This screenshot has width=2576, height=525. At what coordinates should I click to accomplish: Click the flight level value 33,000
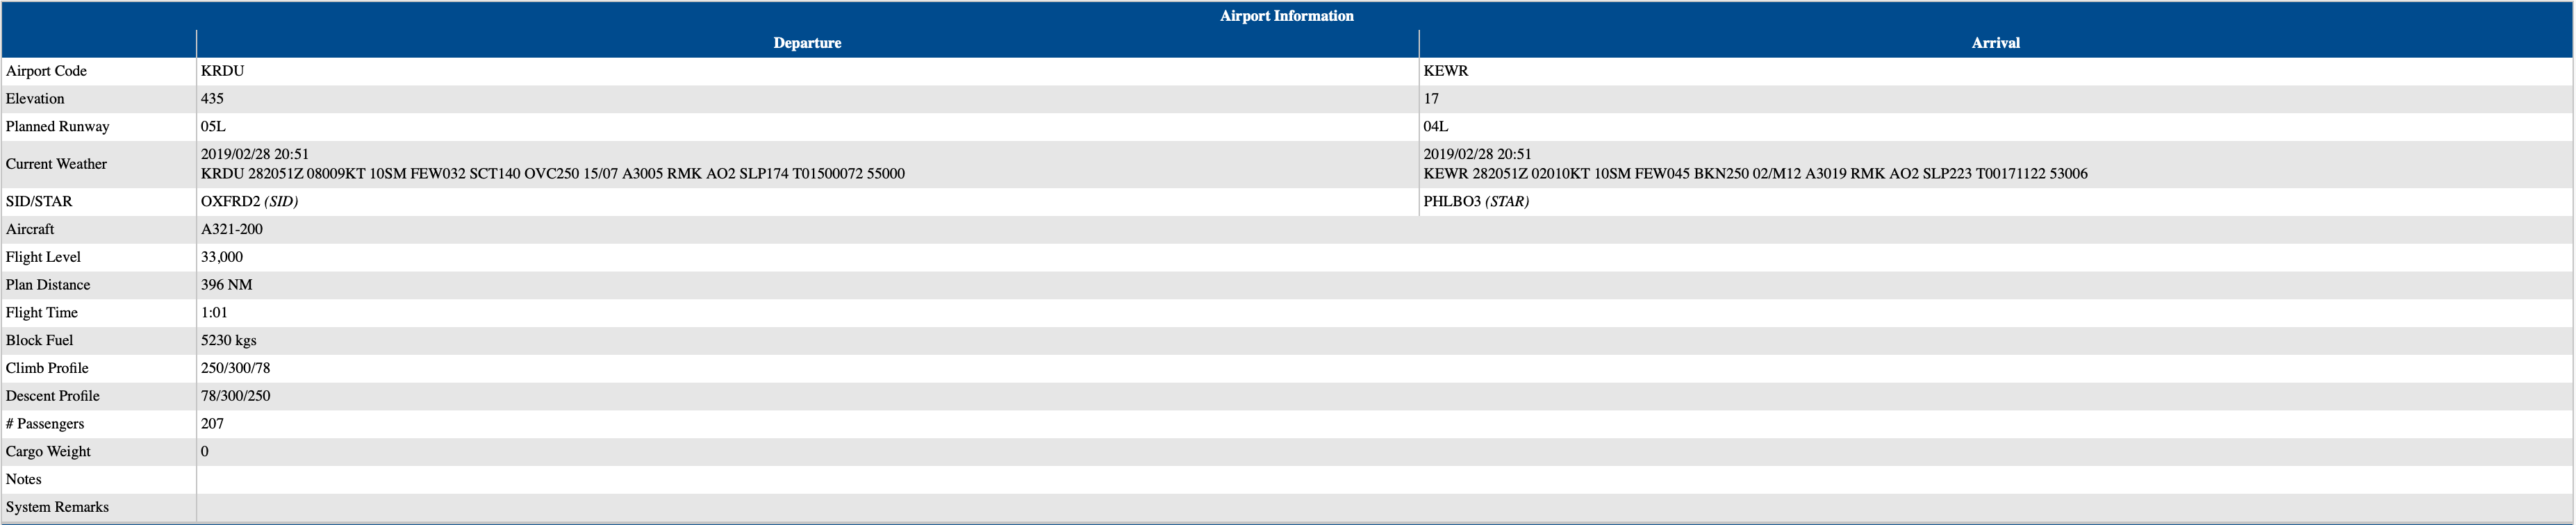222,257
